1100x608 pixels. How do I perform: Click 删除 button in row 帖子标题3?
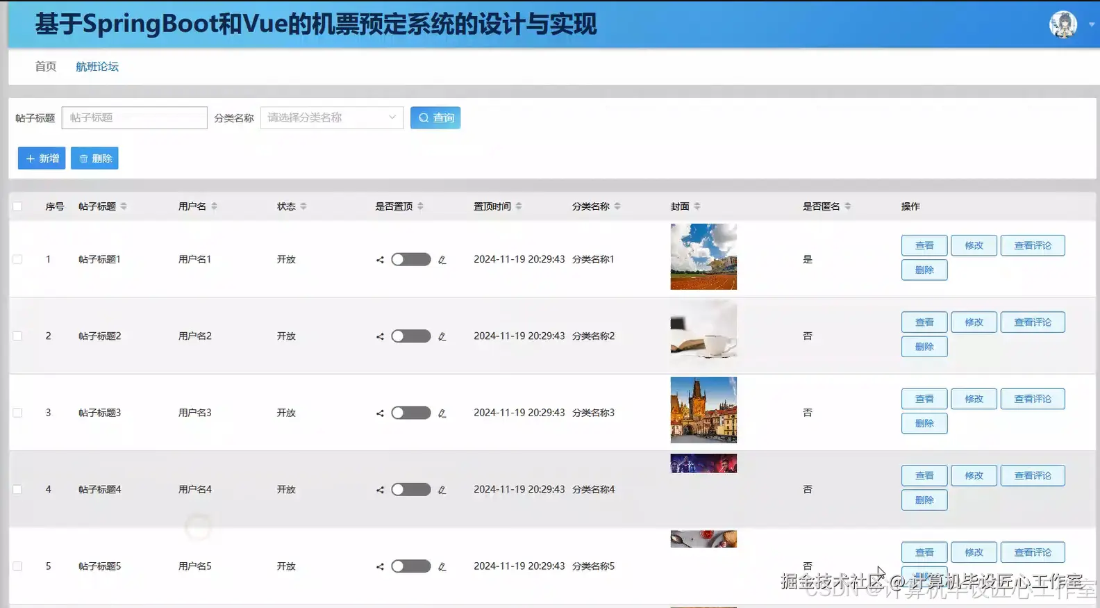924,423
